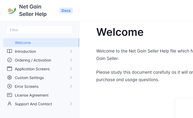This screenshot has width=193, height=118.
Task: Expand the Support And Contact chevron
Action: point(71,104)
